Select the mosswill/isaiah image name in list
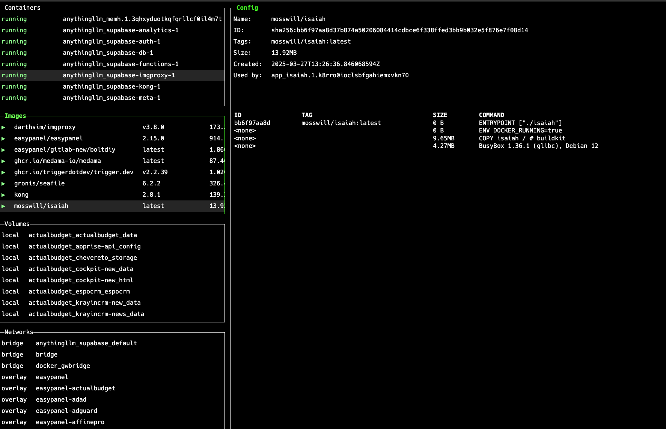This screenshot has height=429, width=666. tap(41, 206)
